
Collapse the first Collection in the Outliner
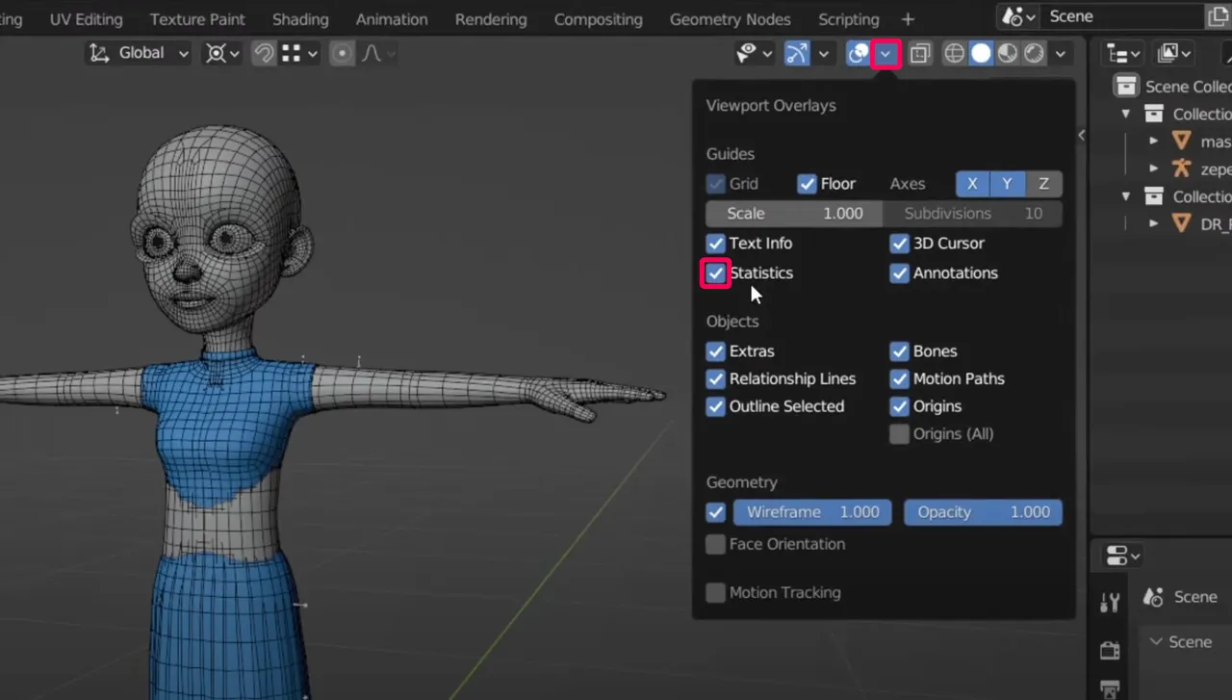click(1126, 113)
